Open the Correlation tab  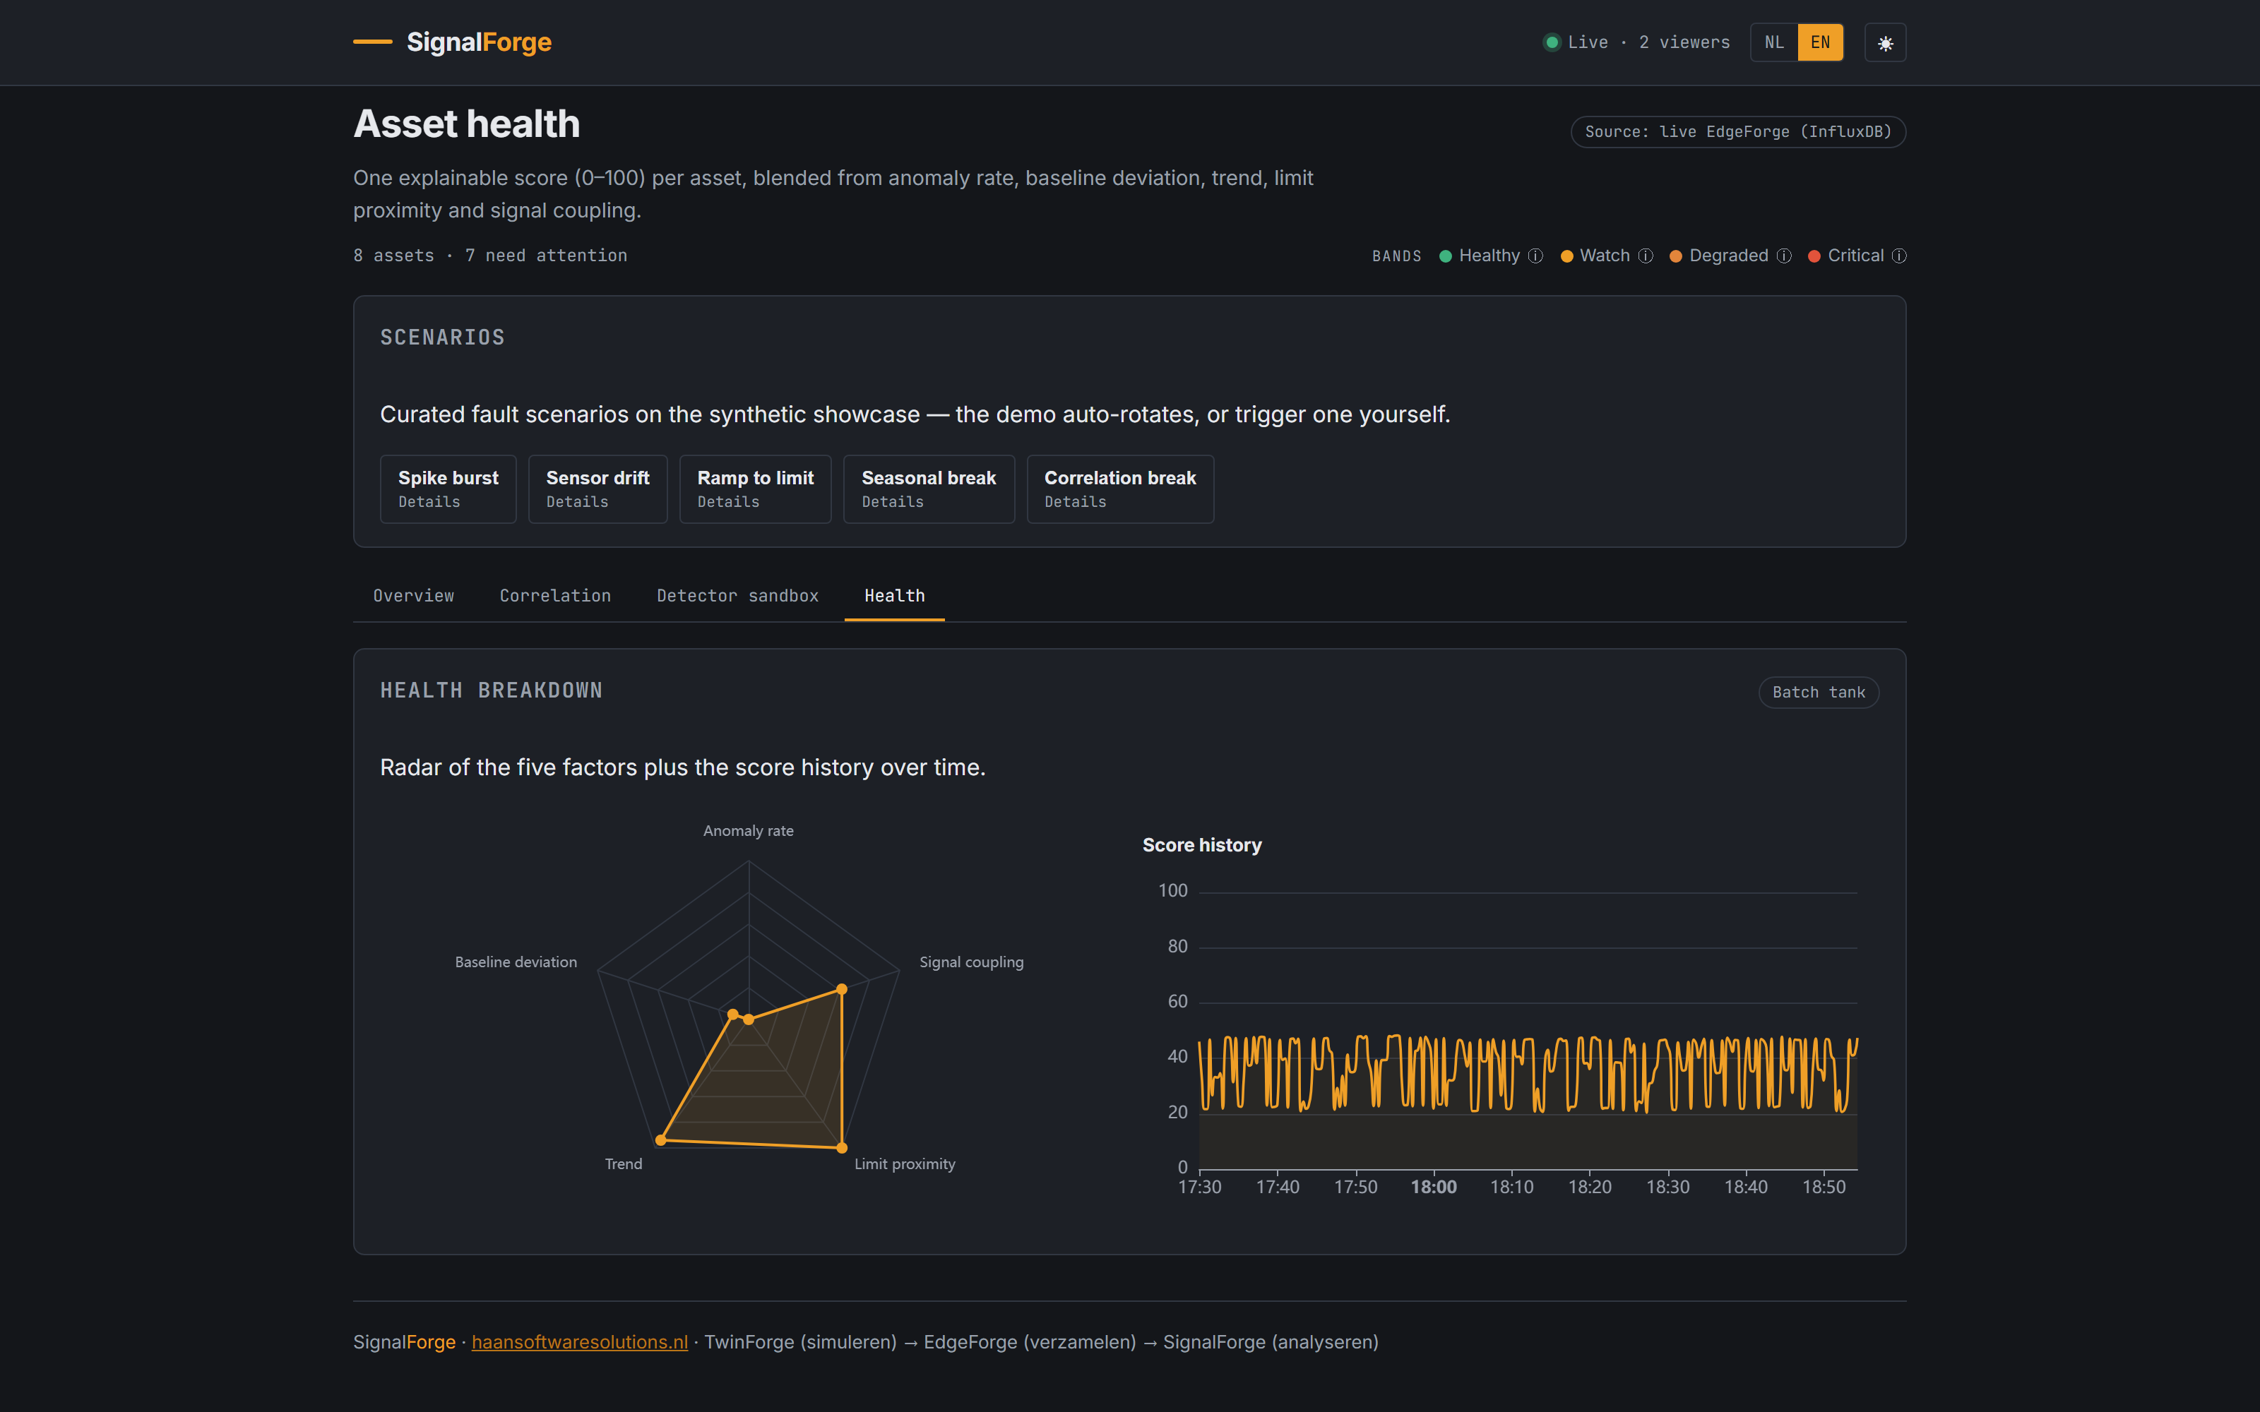tap(554, 596)
